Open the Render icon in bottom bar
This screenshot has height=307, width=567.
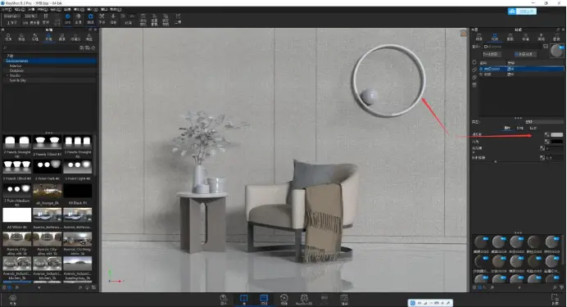point(344,300)
